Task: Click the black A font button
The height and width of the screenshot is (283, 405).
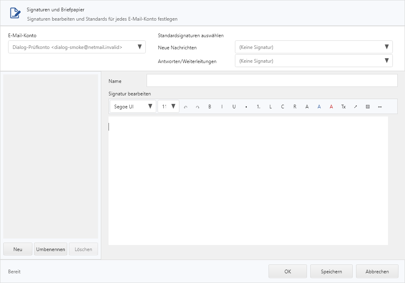Action: tap(307, 107)
